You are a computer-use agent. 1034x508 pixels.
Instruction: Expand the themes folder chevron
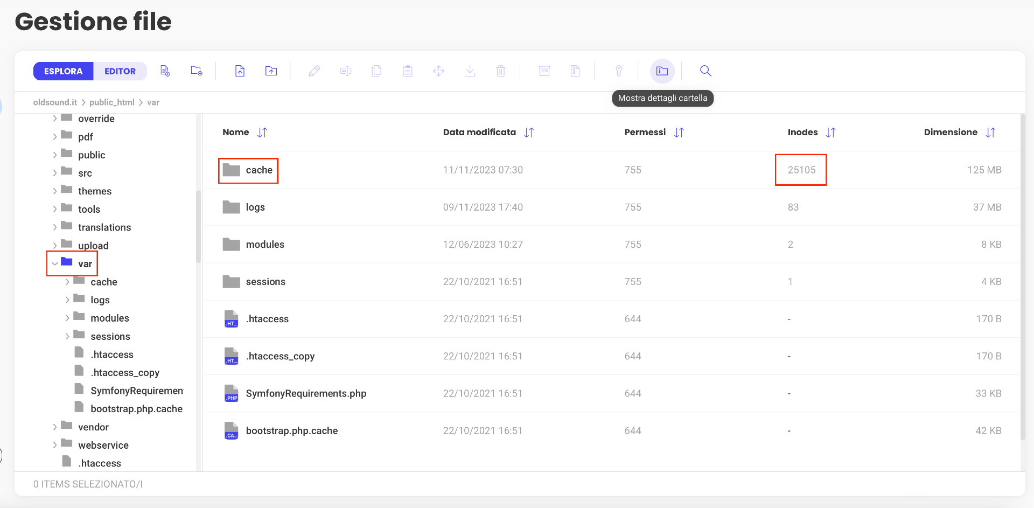click(55, 191)
